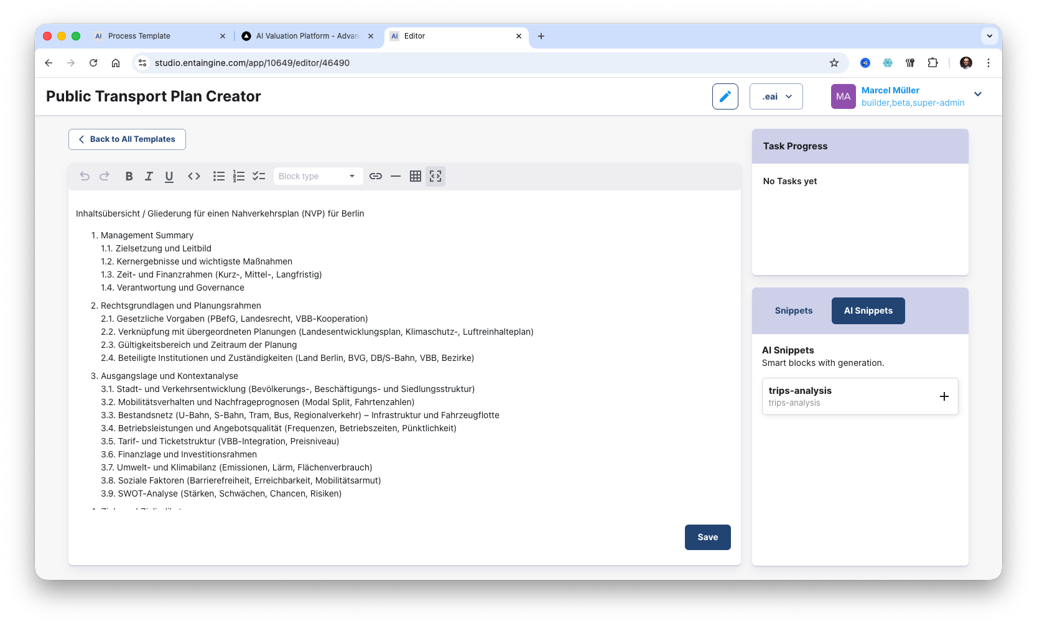This screenshot has height=626, width=1037.
Task: Apply numbered list formatting
Action: pos(238,176)
